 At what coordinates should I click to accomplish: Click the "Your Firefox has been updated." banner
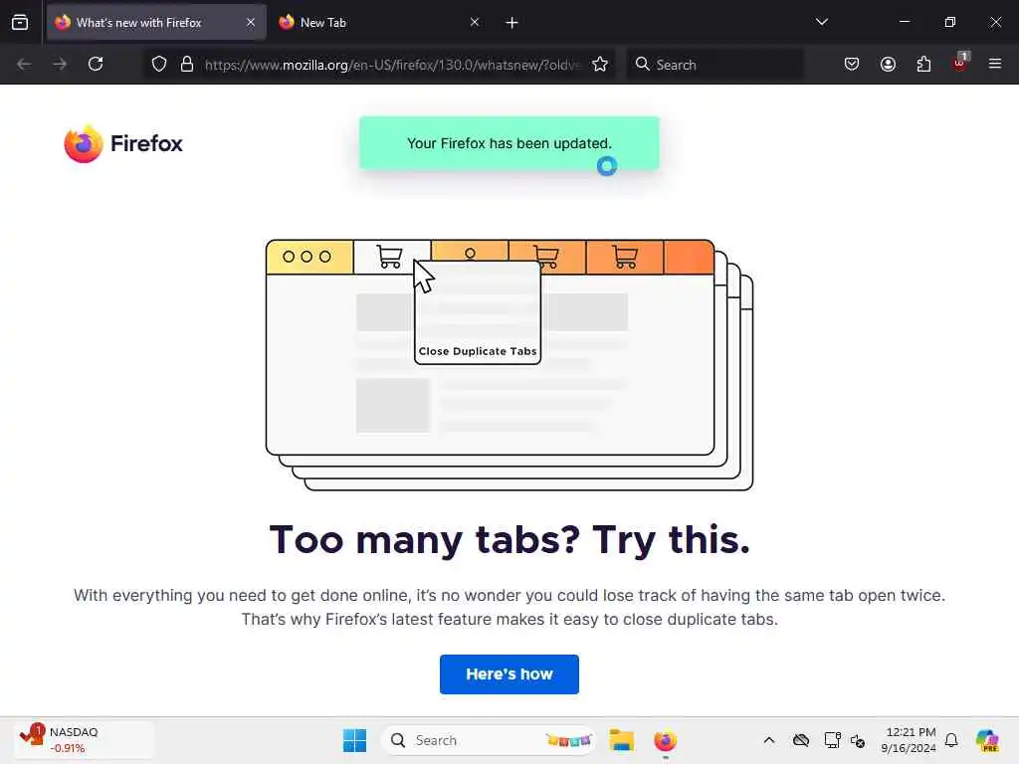point(509,143)
